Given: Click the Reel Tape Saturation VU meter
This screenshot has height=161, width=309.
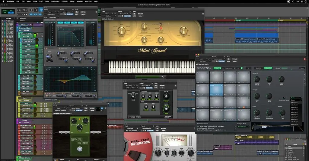Looking at the screenshot, I should point(174,140).
